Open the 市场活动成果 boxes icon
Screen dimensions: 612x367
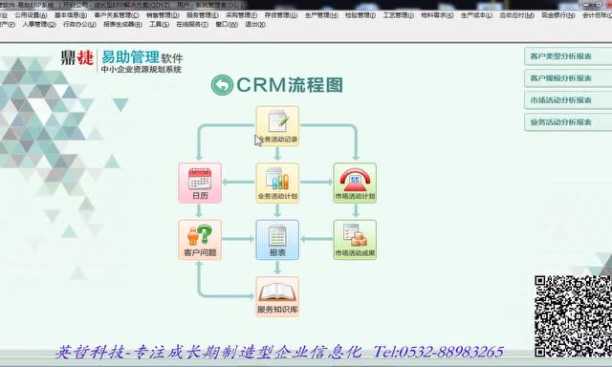[355, 240]
